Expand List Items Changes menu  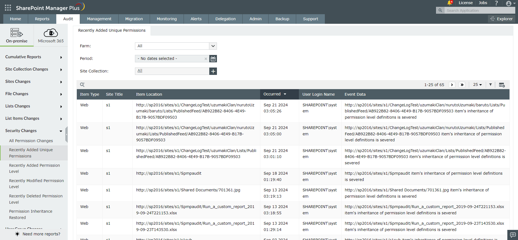click(34, 119)
